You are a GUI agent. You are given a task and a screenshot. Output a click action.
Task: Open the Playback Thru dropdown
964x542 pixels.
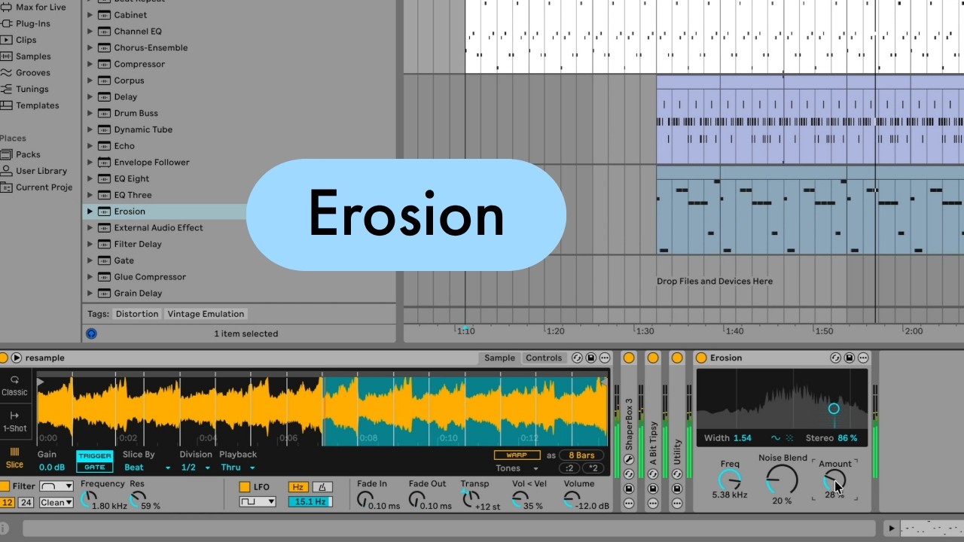[x=237, y=467]
